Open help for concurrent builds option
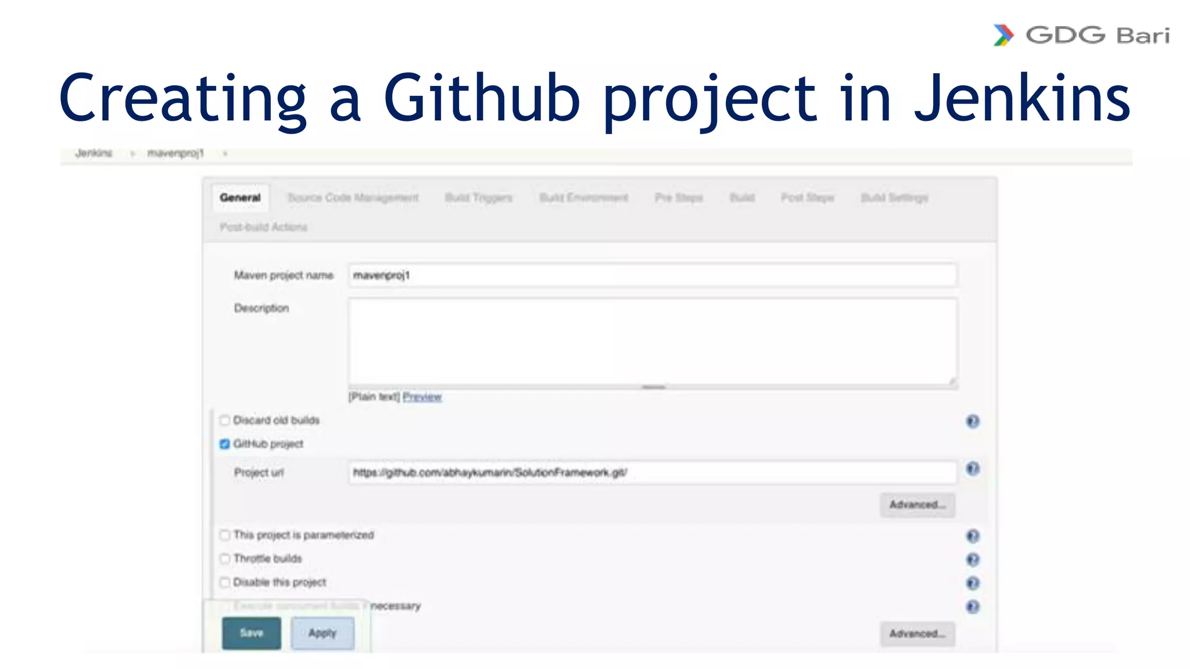This screenshot has width=1190, height=669. click(973, 607)
